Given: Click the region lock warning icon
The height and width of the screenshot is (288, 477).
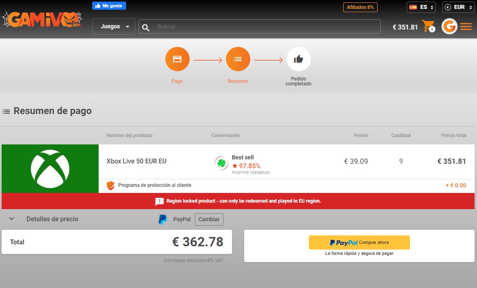Looking at the screenshot, I should coord(159,201).
